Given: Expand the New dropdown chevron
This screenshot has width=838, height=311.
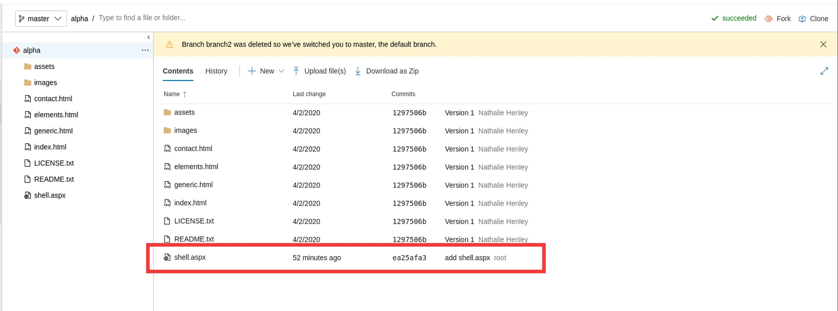Looking at the screenshot, I should [x=281, y=71].
